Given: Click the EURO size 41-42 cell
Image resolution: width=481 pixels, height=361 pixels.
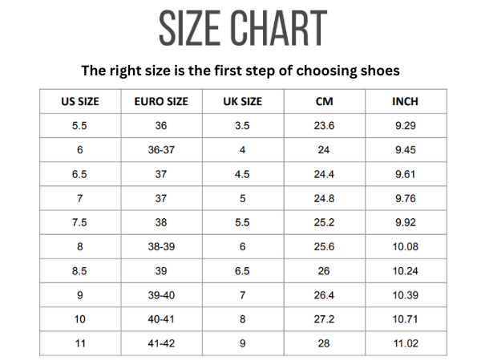Looking at the screenshot, I should tap(161, 343).
